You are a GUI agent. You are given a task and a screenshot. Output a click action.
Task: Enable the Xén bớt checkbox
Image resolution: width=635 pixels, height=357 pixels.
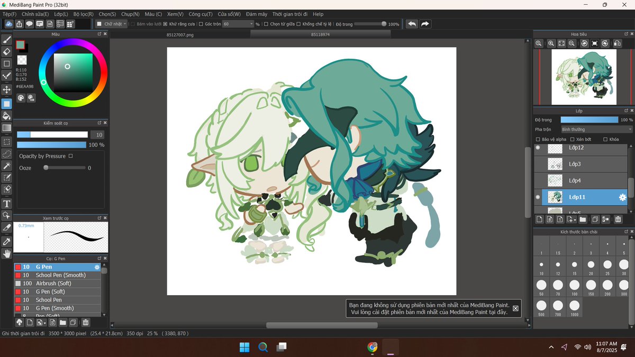click(571, 139)
